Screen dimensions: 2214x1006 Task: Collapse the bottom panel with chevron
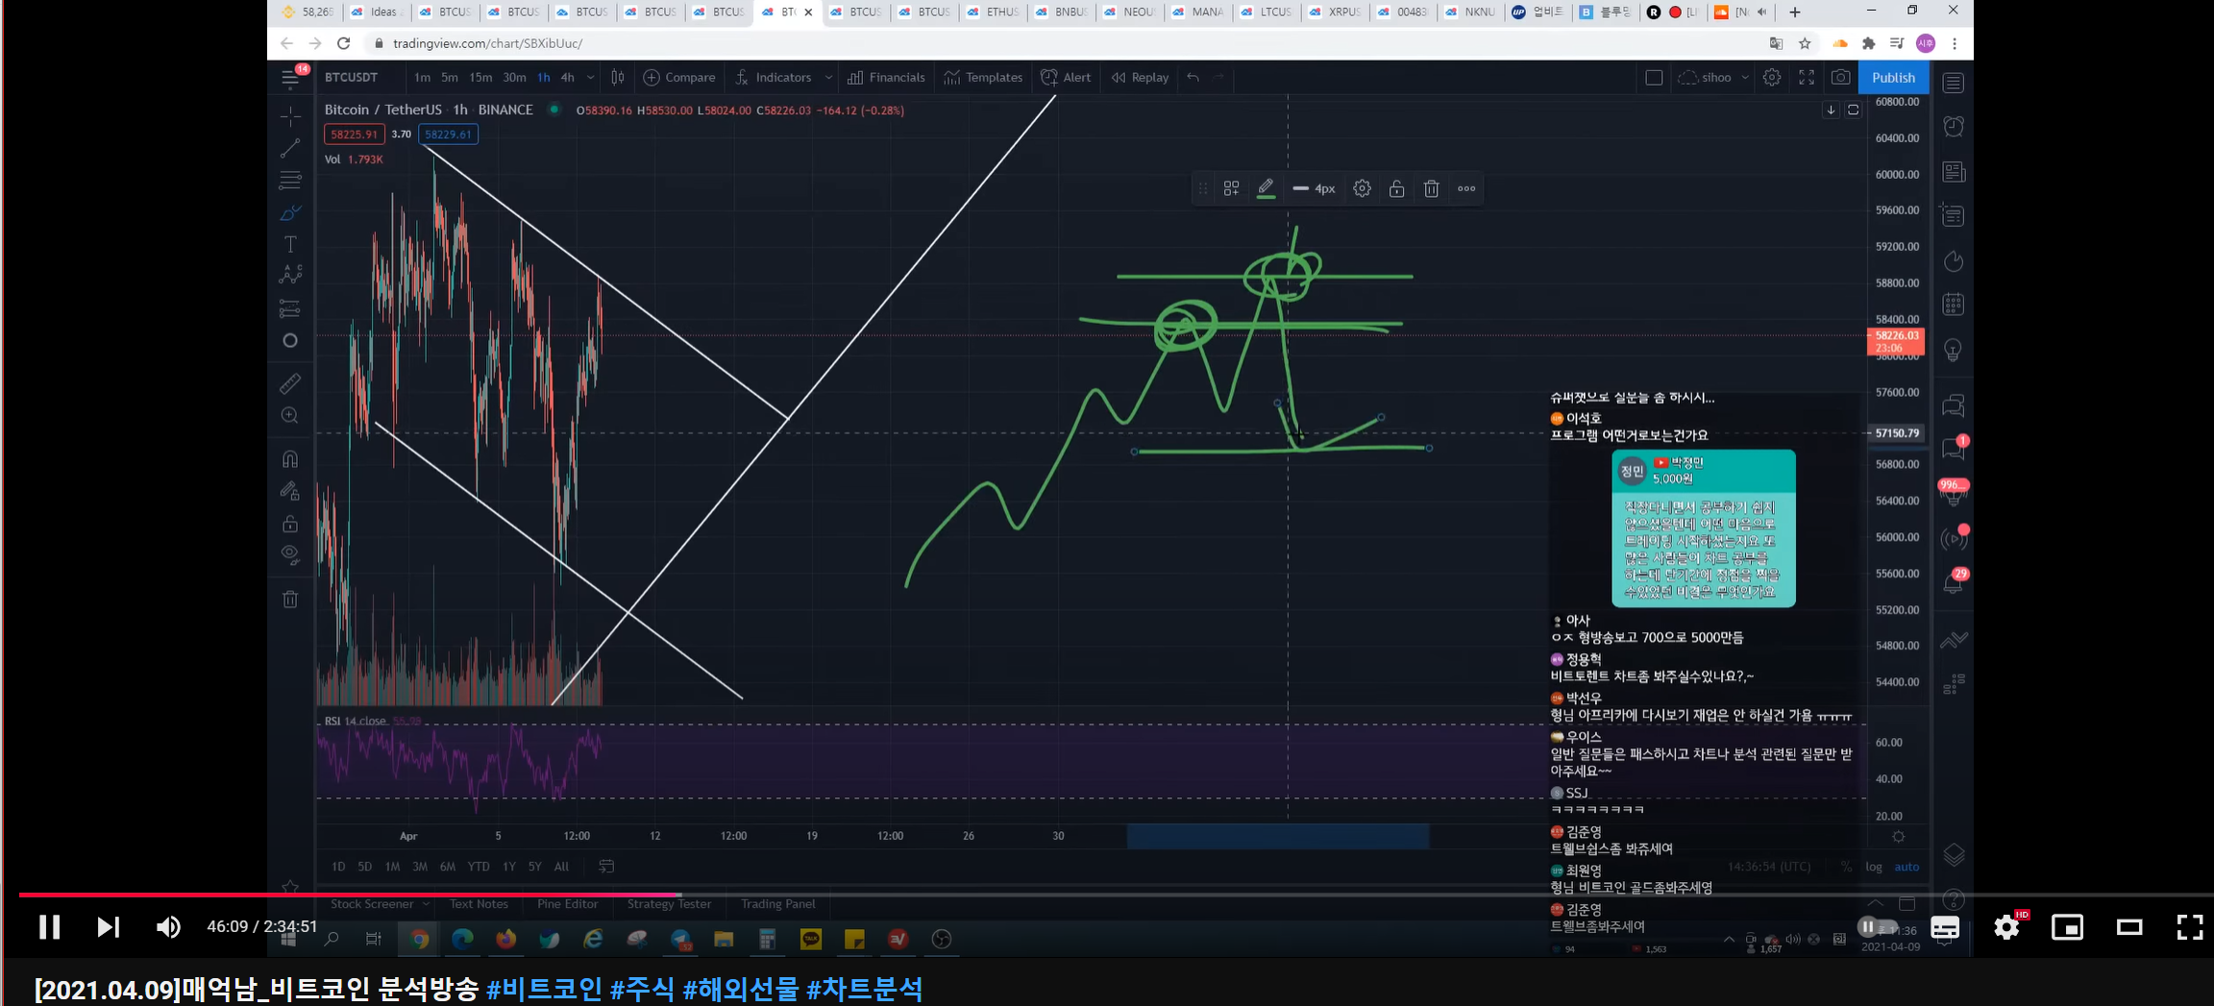pyautogui.click(x=1875, y=903)
